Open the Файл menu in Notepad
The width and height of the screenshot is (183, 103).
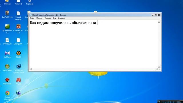pos(32,18)
